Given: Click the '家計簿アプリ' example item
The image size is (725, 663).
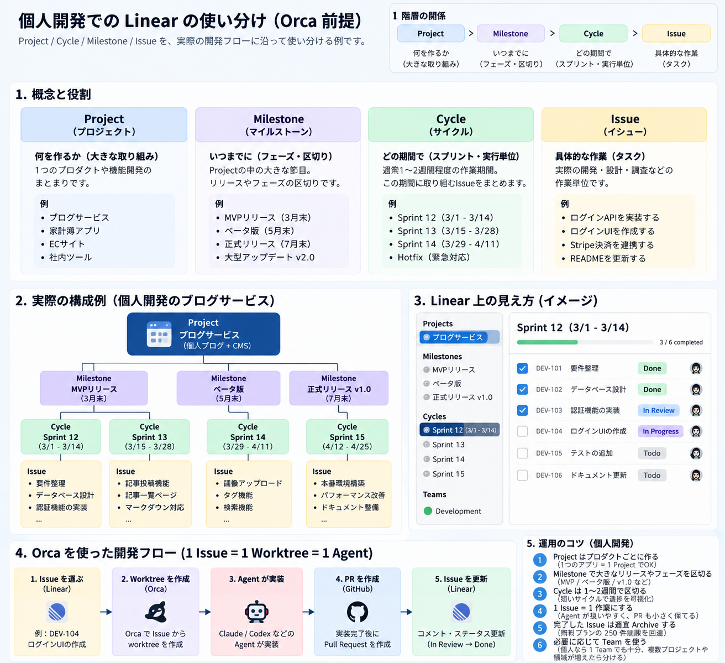Looking at the screenshot, I should (x=75, y=231).
